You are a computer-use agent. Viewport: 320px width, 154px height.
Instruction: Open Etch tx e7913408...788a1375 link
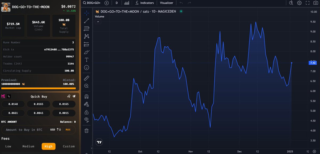pos(59,50)
